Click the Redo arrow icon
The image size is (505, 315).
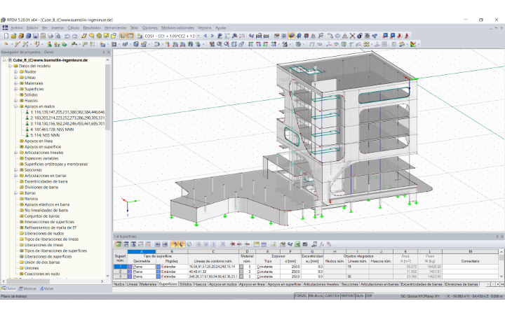coord(75,36)
